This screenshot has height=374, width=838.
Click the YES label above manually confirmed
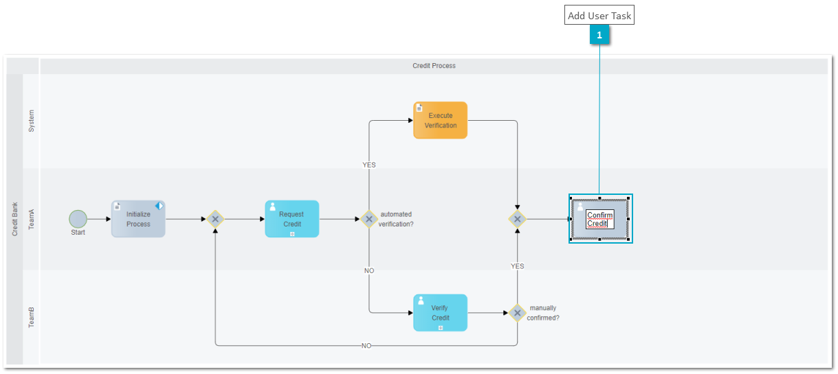[517, 266]
